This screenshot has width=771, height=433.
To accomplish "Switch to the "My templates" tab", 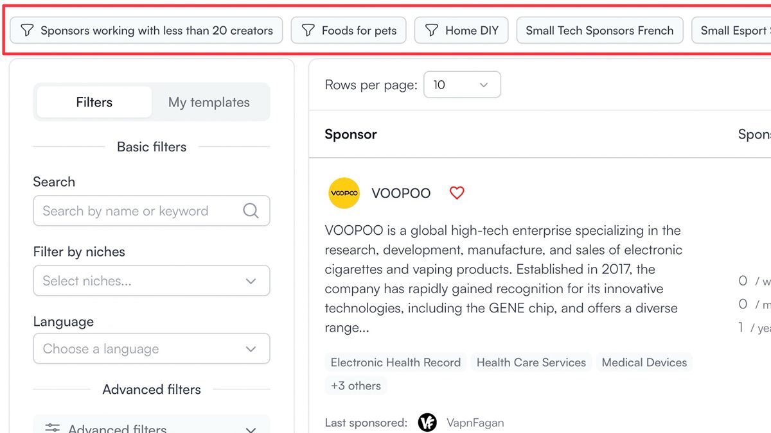I will tap(210, 101).
